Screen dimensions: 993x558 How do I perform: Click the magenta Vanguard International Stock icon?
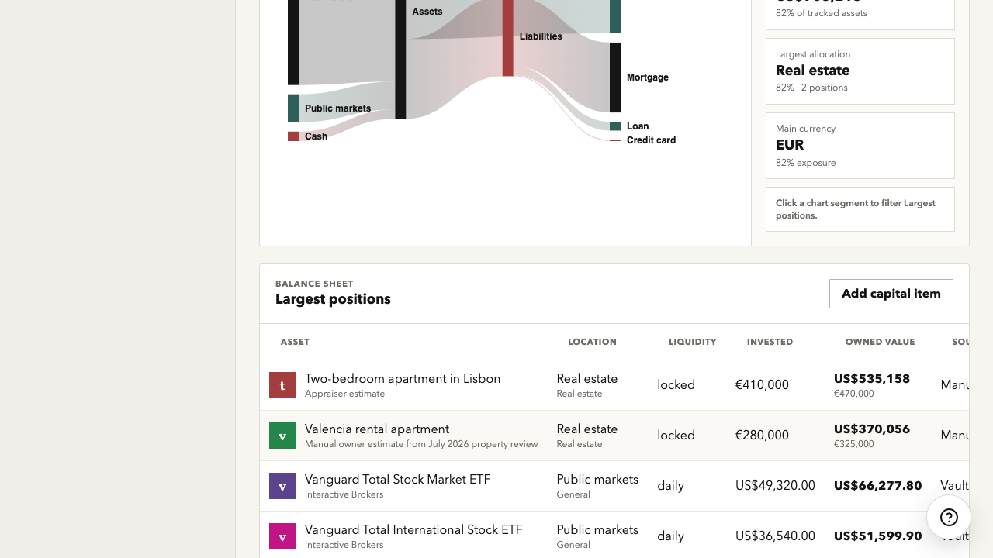tap(282, 536)
